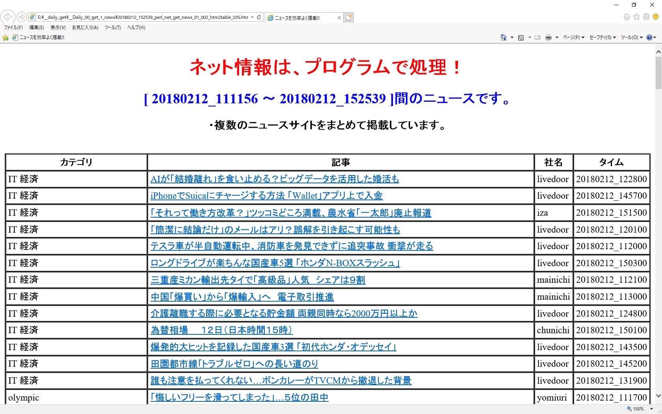662x414 pixels.
Task: Click the 20180212_151500 time cell
Action: [612, 213]
